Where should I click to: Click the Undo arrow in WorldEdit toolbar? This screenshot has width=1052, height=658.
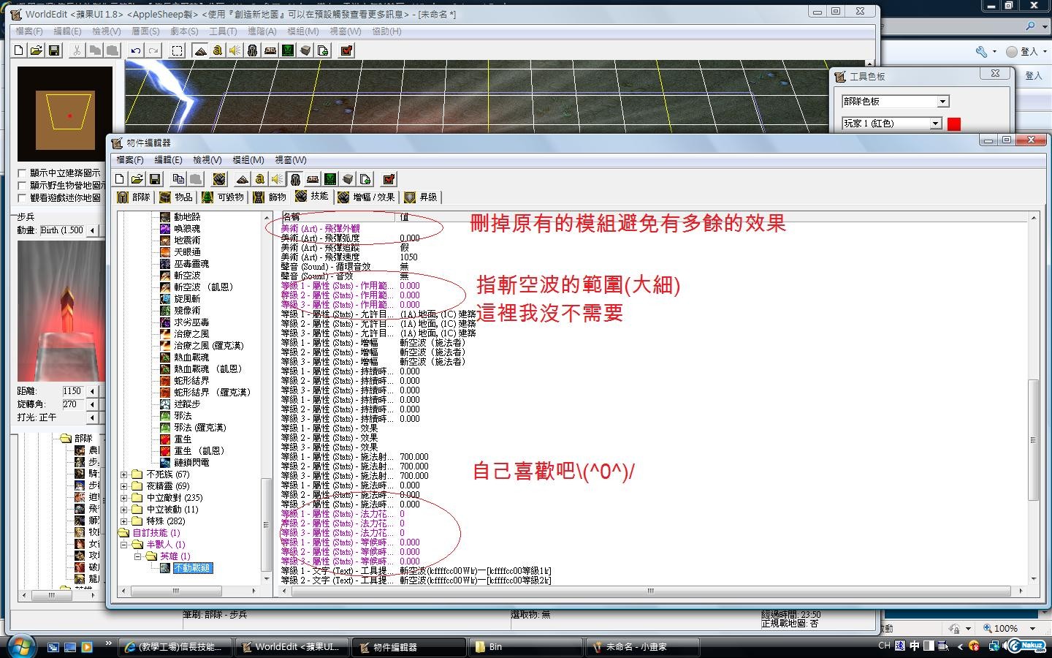[136, 50]
